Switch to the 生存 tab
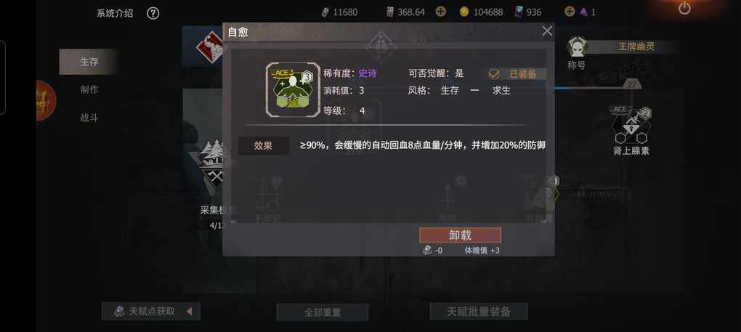741x332 pixels. [x=89, y=62]
